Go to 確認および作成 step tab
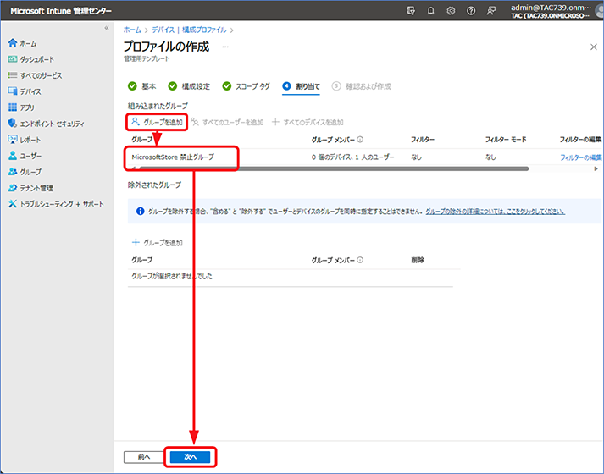Viewport: 604px width, 474px height. (x=362, y=86)
